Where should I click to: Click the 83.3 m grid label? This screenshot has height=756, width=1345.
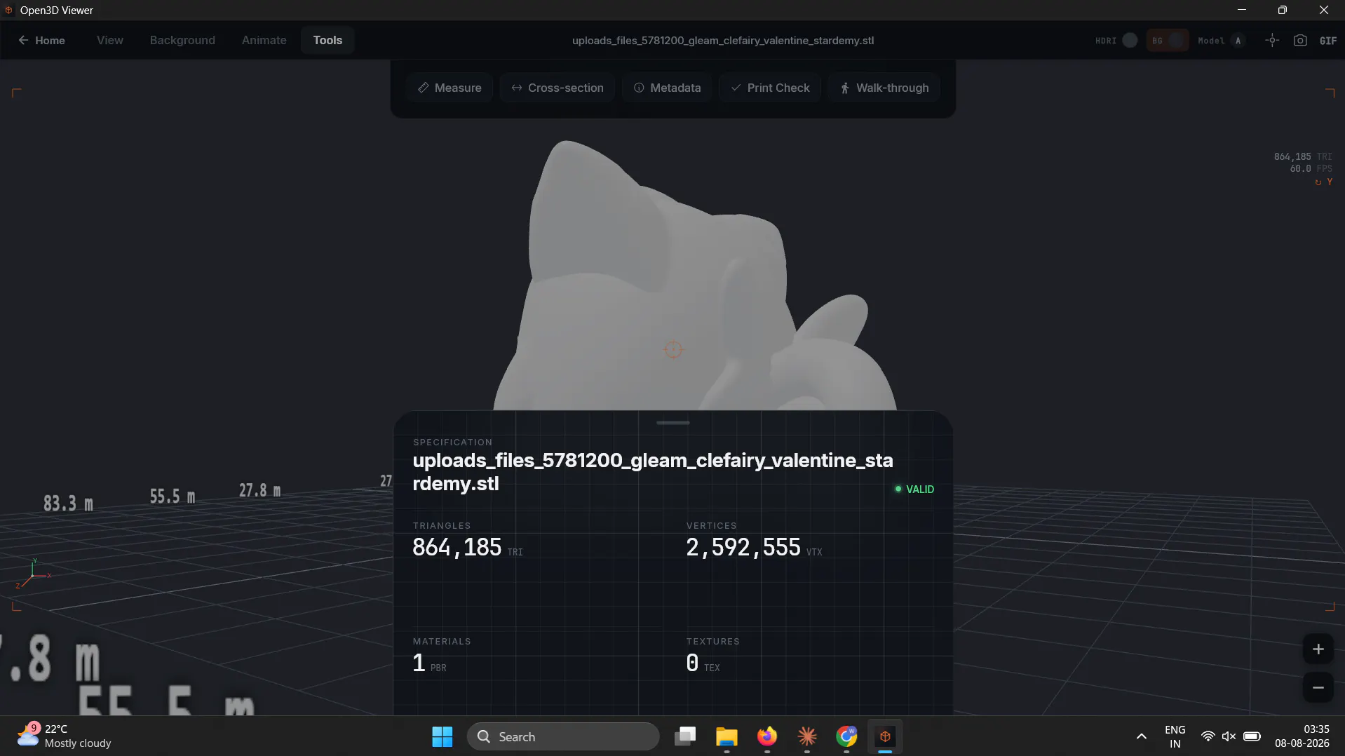pyautogui.click(x=68, y=503)
